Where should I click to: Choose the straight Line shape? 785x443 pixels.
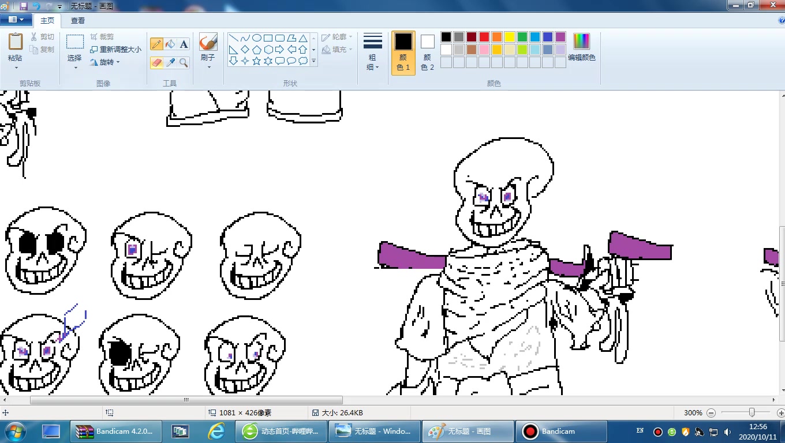tap(234, 38)
